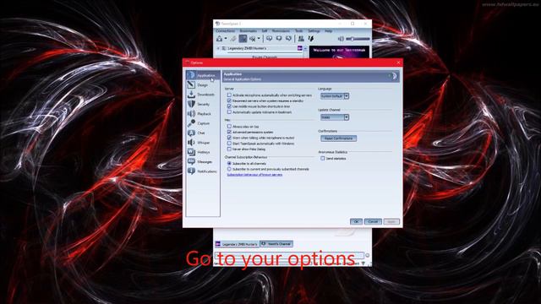The image size is (541, 304).
Task: Switch to the channel chat tab
Action: (276, 244)
